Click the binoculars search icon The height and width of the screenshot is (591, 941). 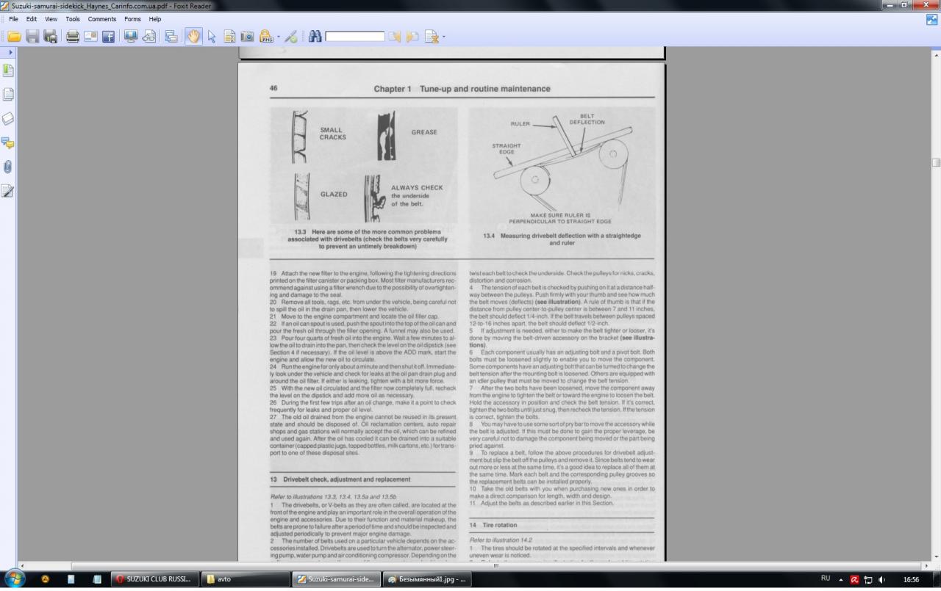315,36
